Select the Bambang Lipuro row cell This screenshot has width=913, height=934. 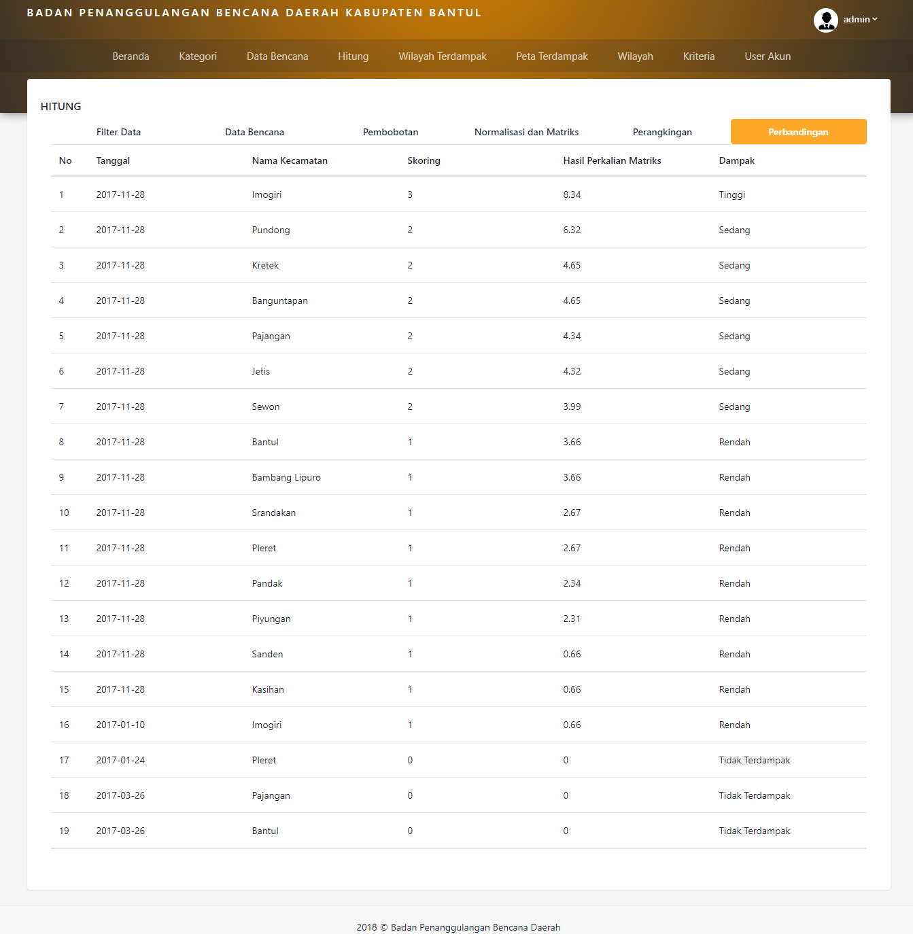(286, 478)
